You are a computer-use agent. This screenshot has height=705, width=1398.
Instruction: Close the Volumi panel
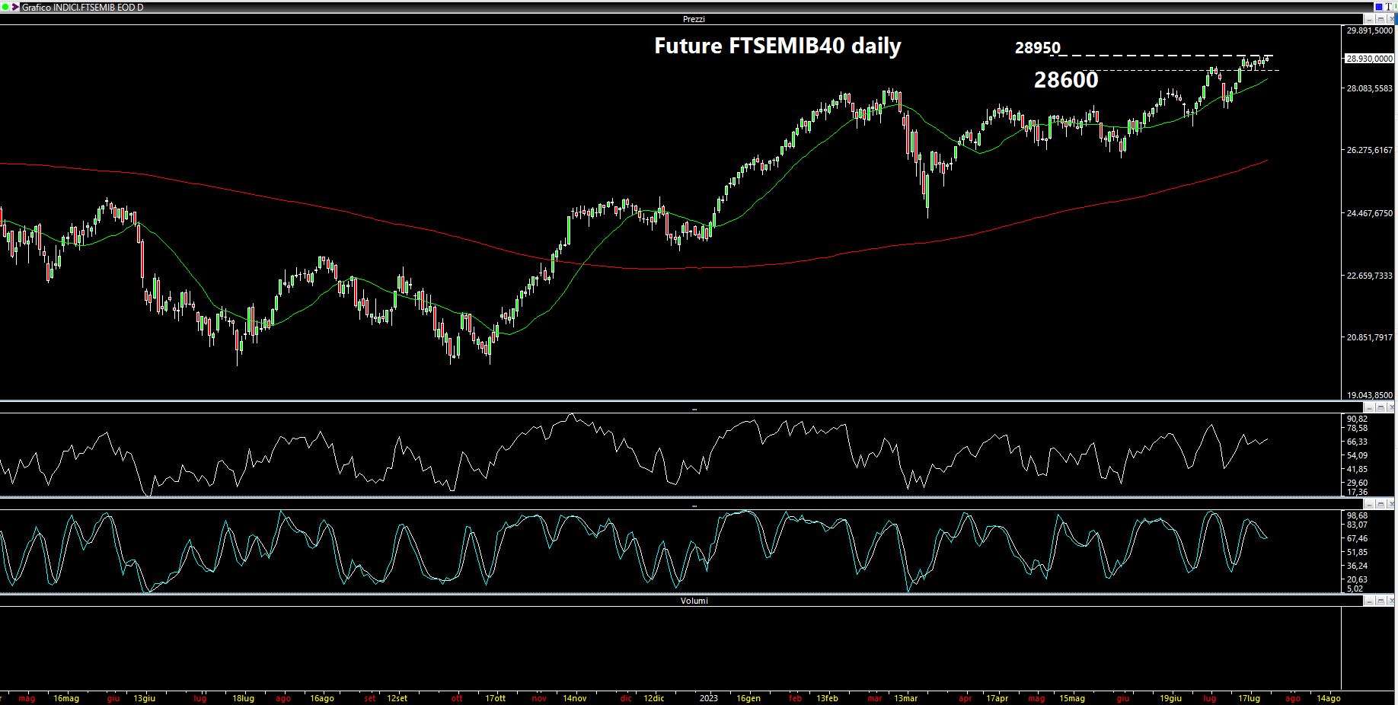click(x=1391, y=601)
